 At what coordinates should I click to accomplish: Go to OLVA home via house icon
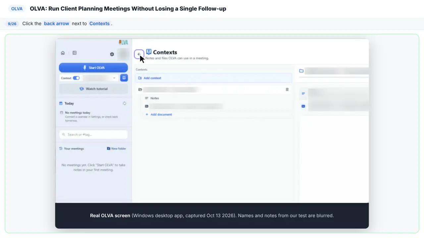[x=63, y=53]
